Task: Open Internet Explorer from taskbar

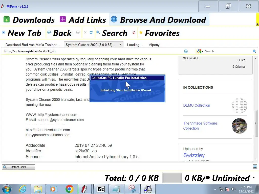Action: point(23,189)
